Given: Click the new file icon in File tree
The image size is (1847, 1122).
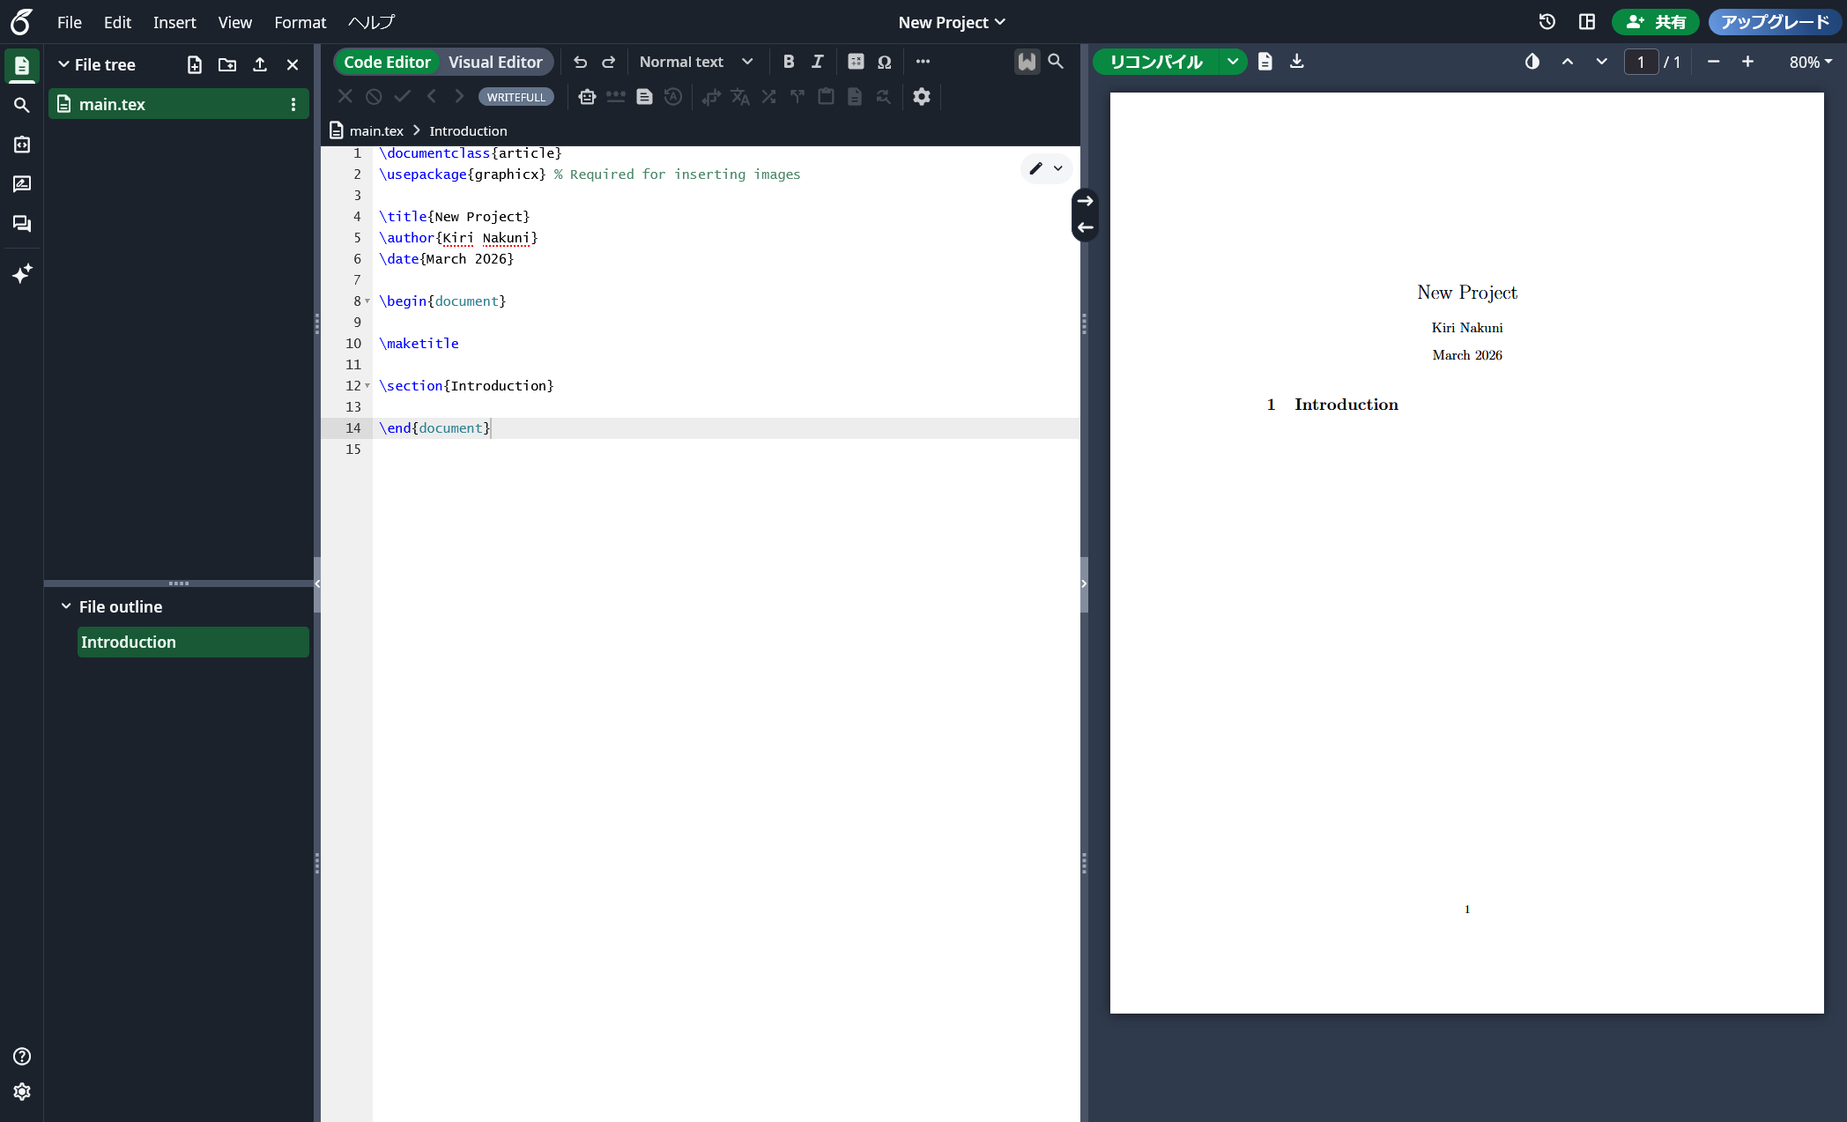Looking at the screenshot, I should point(195,64).
